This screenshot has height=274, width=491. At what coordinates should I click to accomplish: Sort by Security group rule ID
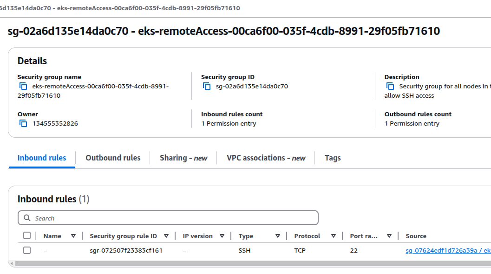point(166,236)
